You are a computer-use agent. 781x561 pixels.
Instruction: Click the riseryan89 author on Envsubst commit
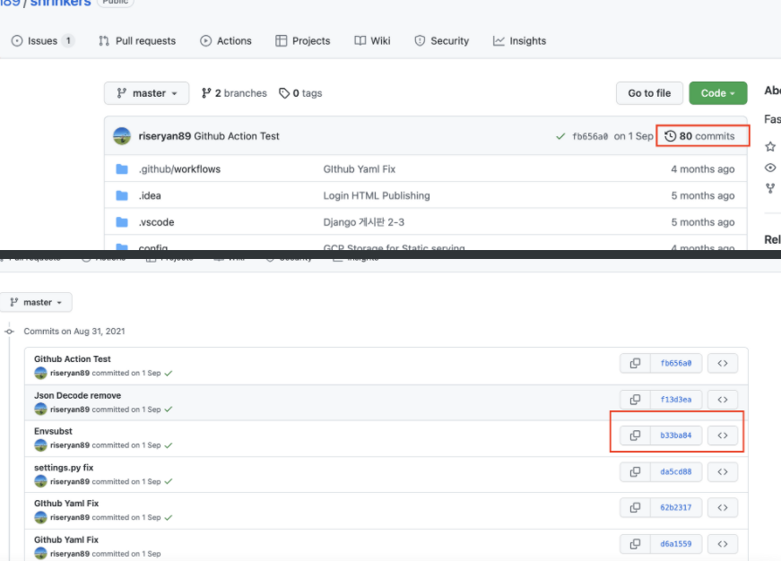pos(70,445)
